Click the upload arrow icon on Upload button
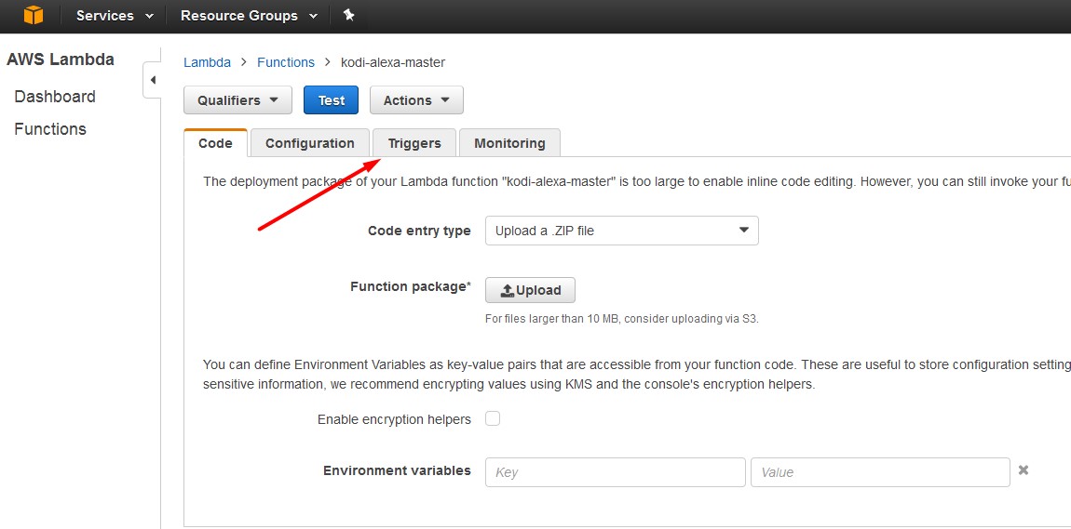The height and width of the screenshot is (529, 1071). tap(507, 290)
